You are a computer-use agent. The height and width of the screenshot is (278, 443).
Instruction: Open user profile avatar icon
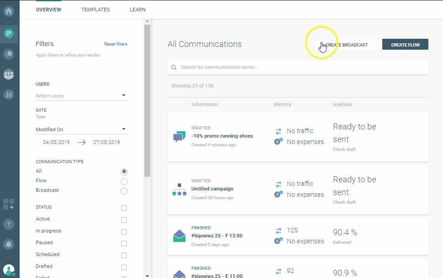pos(9,270)
